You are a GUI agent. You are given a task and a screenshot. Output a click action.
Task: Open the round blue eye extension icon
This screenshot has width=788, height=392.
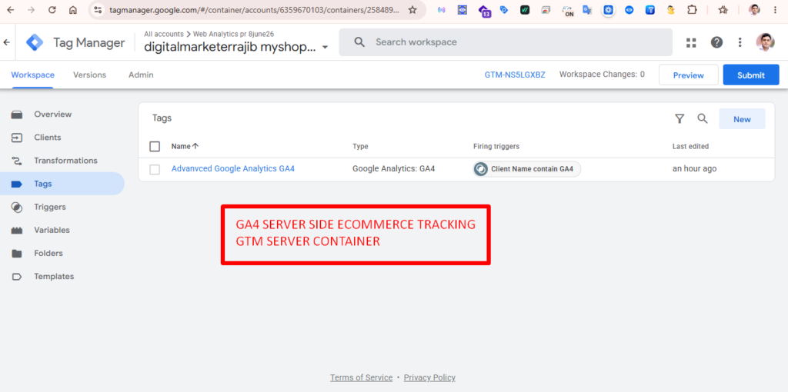(629, 9)
